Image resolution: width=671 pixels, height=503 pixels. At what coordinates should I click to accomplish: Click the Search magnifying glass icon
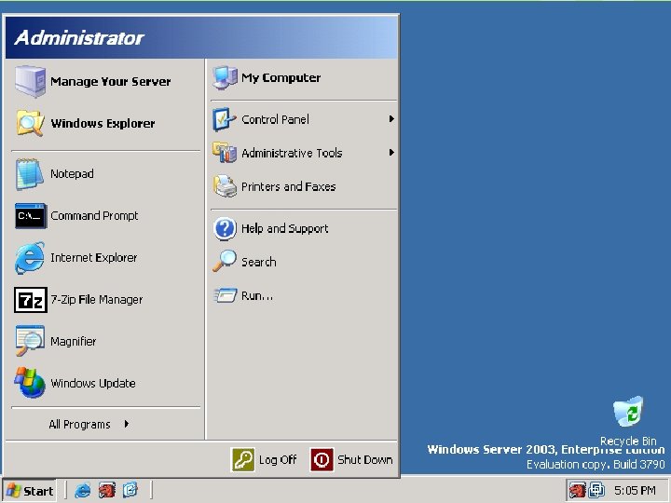tap(225, 262)
